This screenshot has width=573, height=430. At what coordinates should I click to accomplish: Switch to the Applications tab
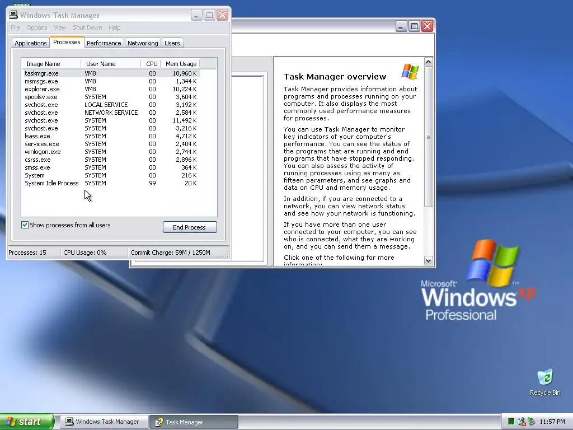[31, 43]
